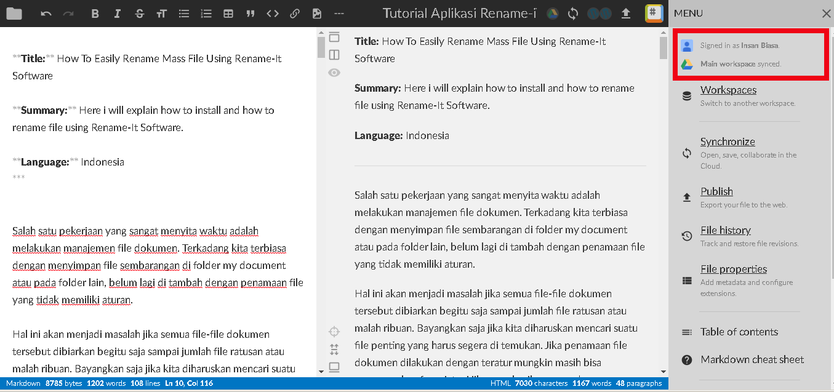Click 'Markdown' label in status bar
The image size is (834, 392).
pyautogui.click(x=23, y=383)
